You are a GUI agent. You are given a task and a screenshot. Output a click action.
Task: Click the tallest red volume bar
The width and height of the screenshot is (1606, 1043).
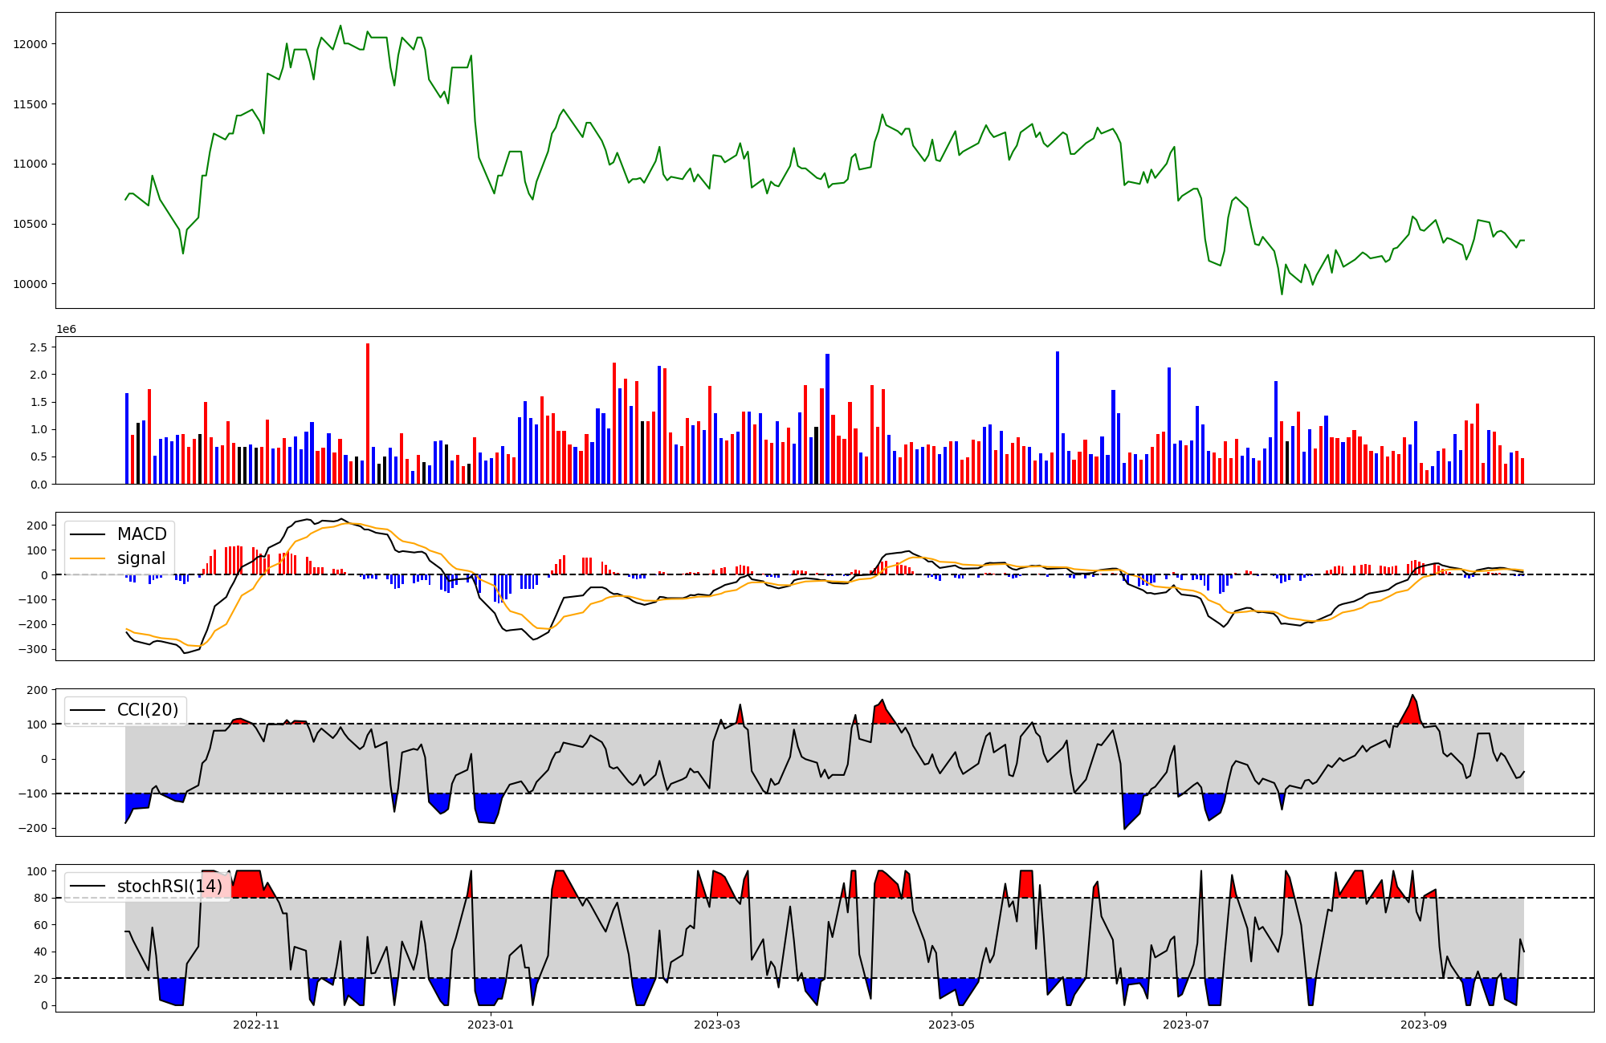(x=368, y=413)
